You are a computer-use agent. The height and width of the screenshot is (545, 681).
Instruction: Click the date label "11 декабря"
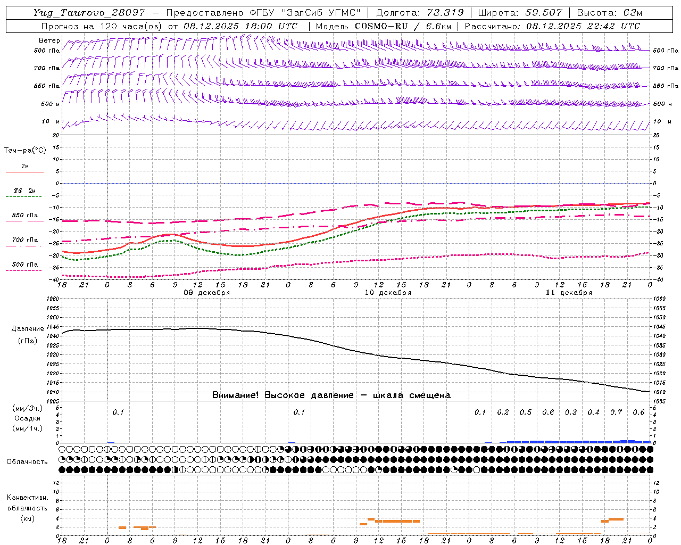pos(569,293)
